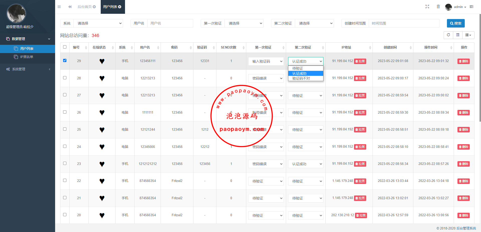Click the hamburger sidebar toggle icon
This screenshot has width=481, height=232.
(x=59, y=7)
